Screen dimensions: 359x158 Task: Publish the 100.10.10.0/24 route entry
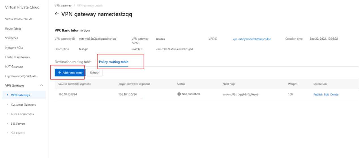pos(318,95)
